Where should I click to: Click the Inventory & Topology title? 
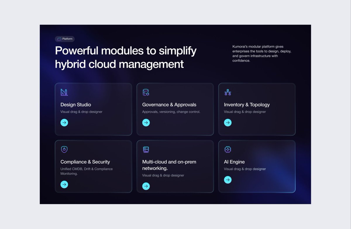pos(247,105)
